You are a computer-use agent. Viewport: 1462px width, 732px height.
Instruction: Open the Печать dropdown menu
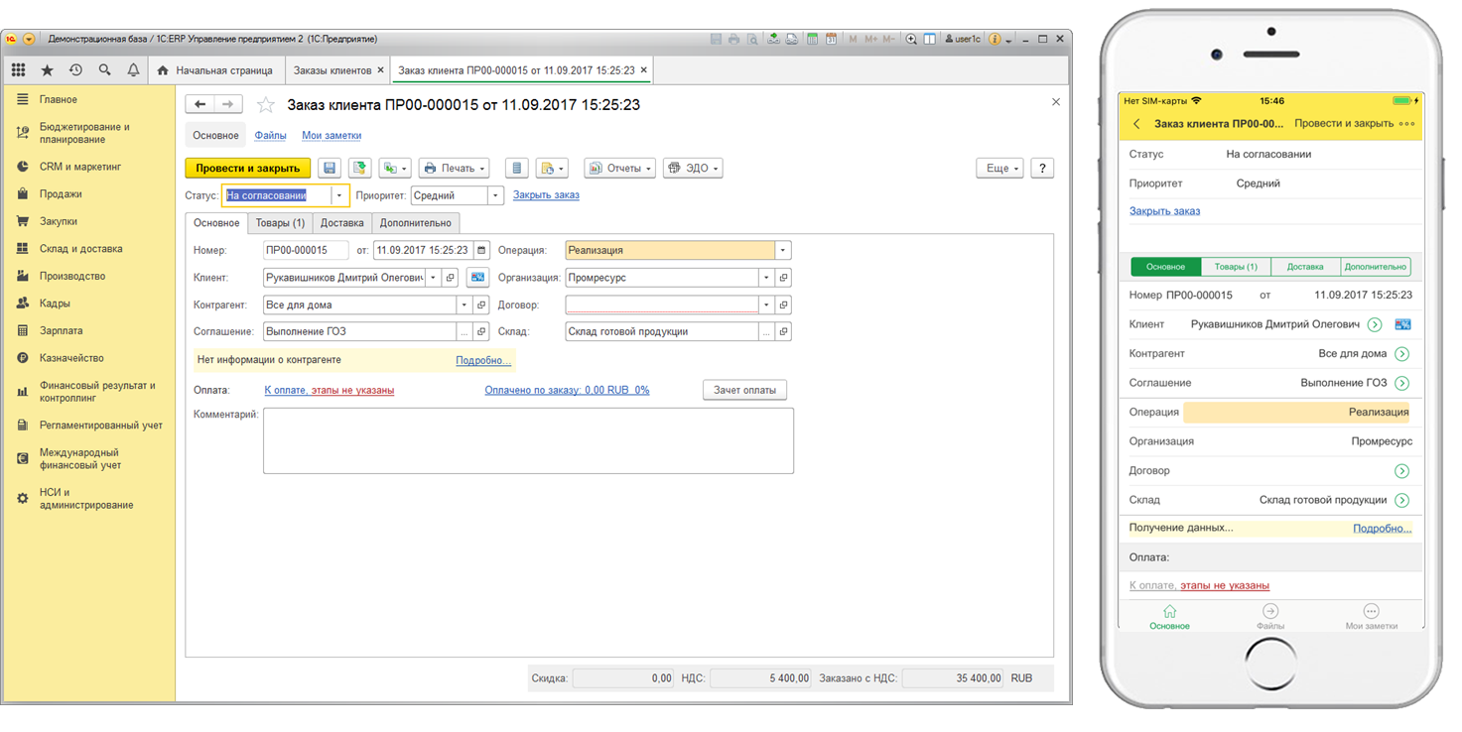pyautogui.click(x=454, y=169)
